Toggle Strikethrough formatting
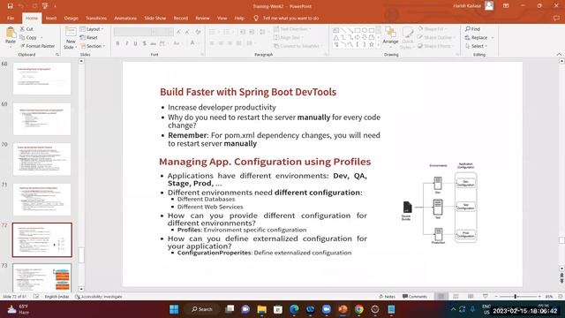The height and width of the screenshot is (318, 565). 154,43
